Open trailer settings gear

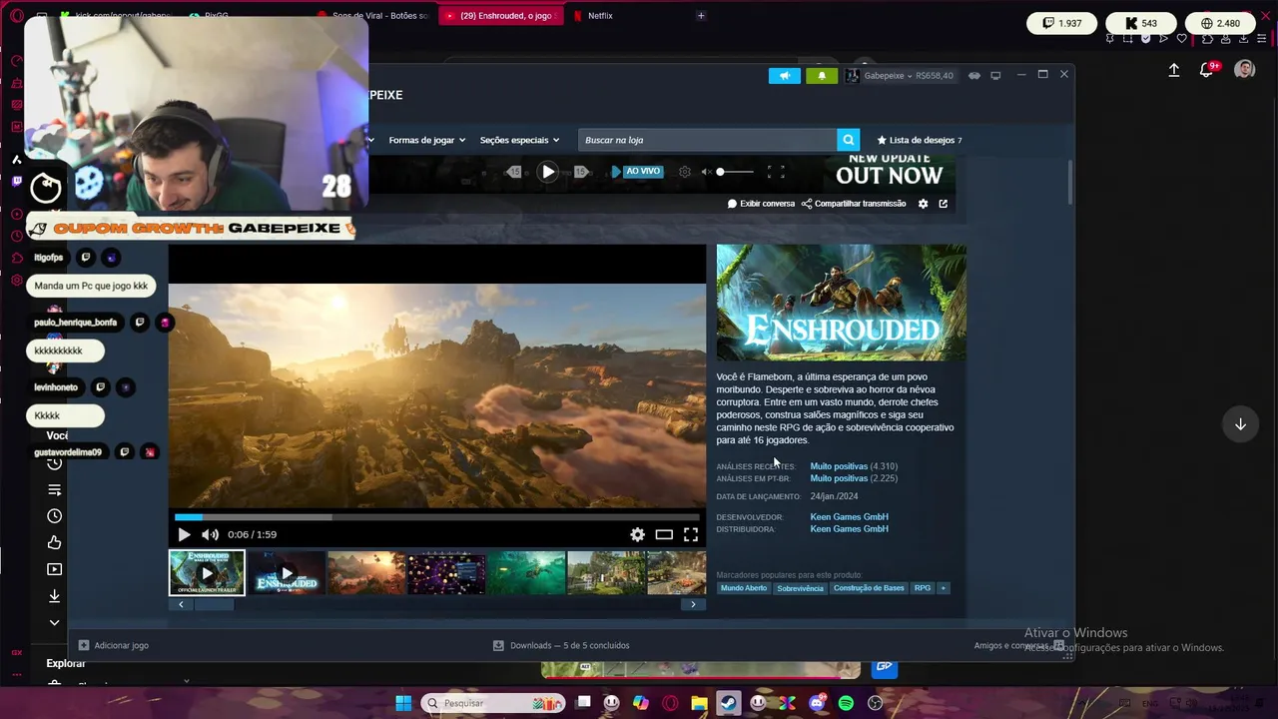(637, 535)
